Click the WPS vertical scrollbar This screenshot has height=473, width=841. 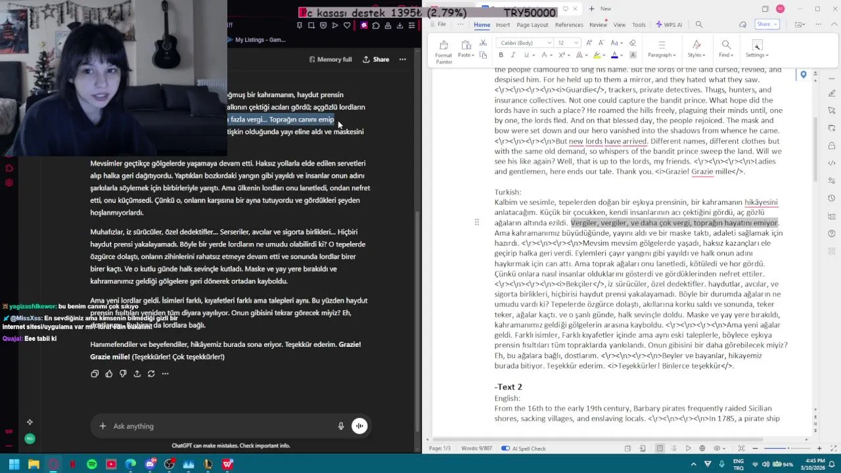pos(815,150)
